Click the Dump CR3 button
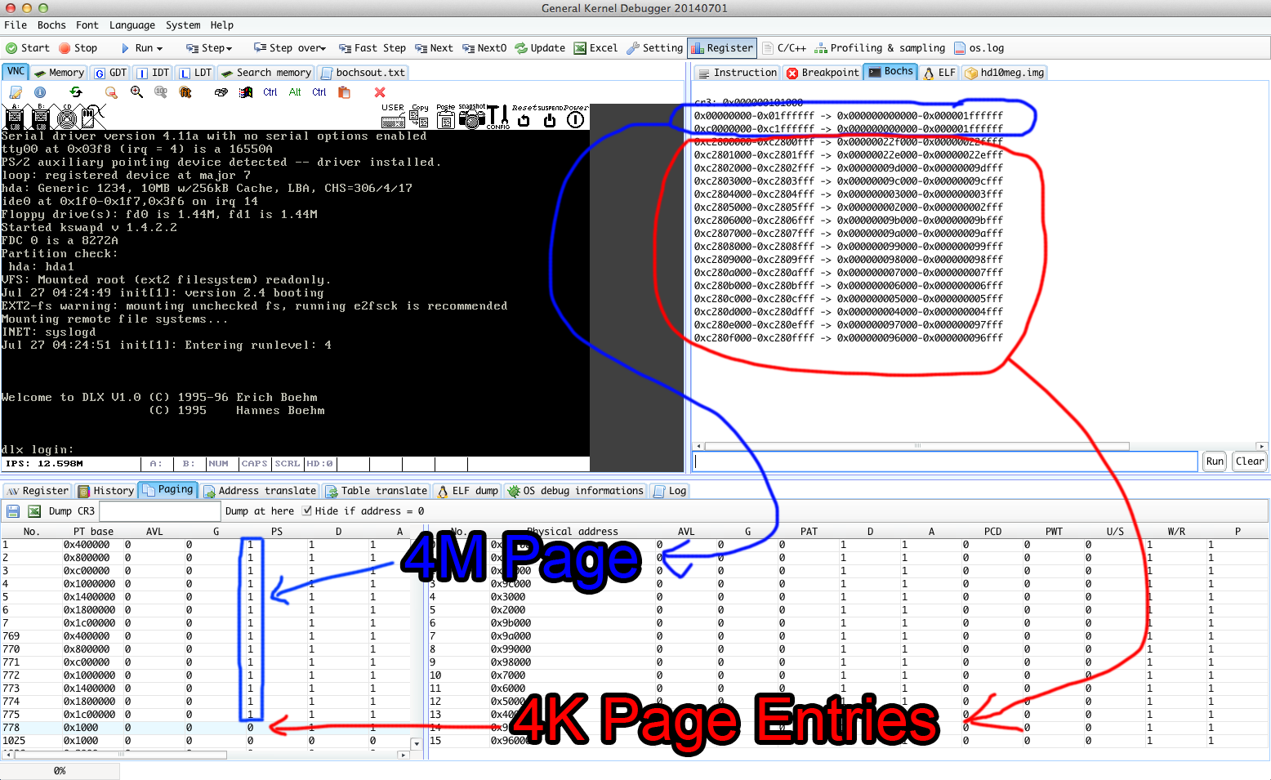The height and width of the screenshot is (780, 1271). (72, 511)
